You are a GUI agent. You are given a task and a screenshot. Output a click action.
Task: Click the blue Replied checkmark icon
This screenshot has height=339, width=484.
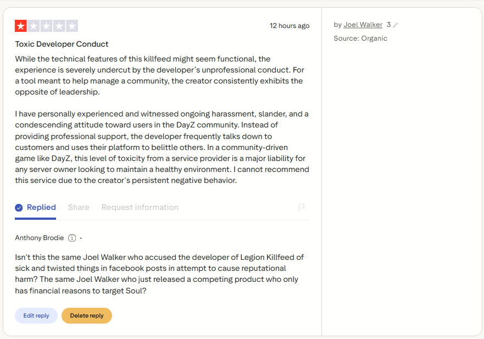pos(19,208)
